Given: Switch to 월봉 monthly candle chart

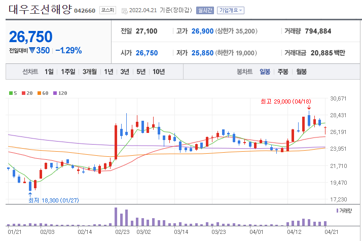Looking at the screenshot, I should coord(301,72).
